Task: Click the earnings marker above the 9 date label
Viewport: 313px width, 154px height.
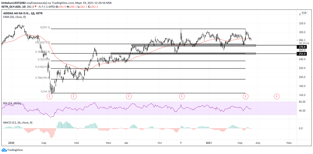Action: point(182,96)
